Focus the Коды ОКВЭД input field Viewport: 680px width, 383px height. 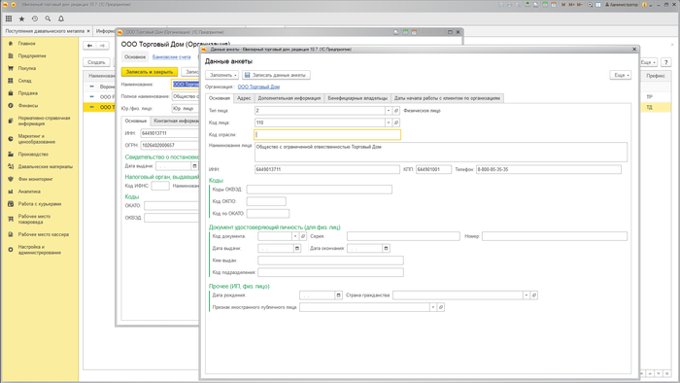[x=320, y=190]
